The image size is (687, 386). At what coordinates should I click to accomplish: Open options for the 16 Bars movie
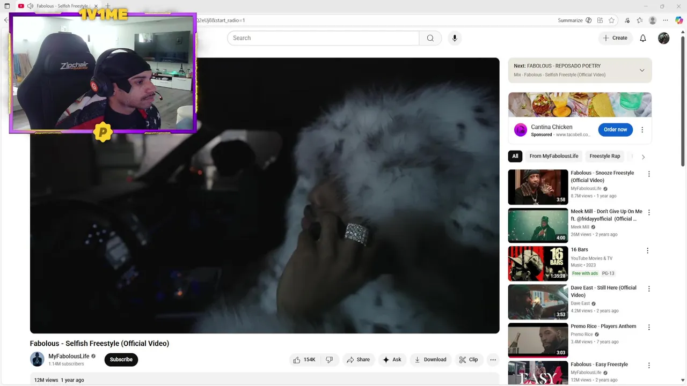tap(648, 250)
